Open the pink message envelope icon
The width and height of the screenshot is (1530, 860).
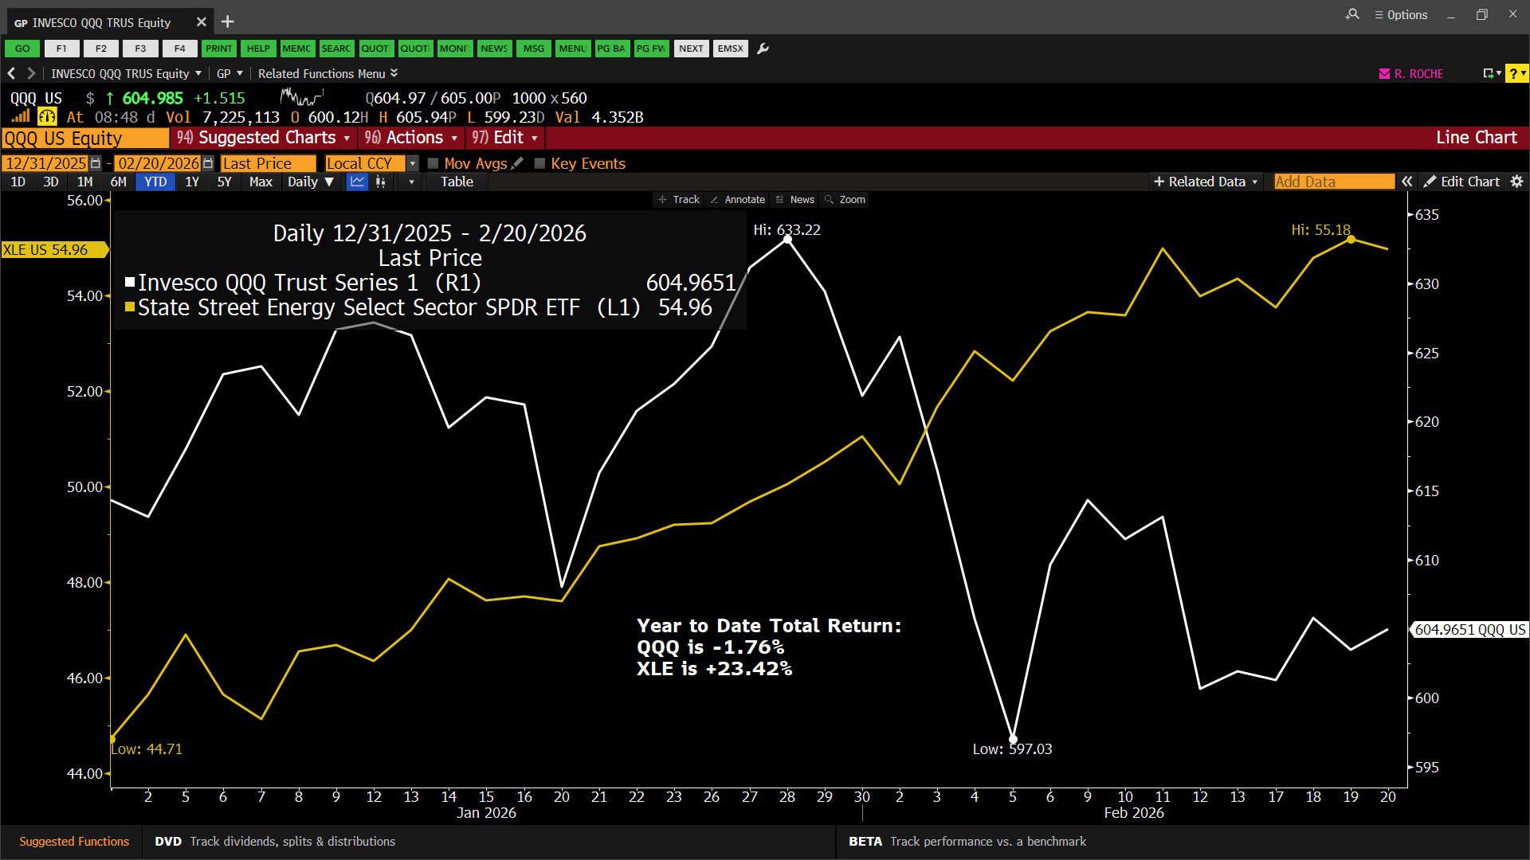pyautogui.click(x=1384, y=73)
